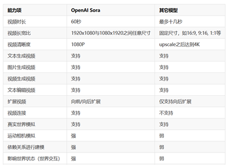Select the 1920x1080与1080x1920 size cell

111,33
